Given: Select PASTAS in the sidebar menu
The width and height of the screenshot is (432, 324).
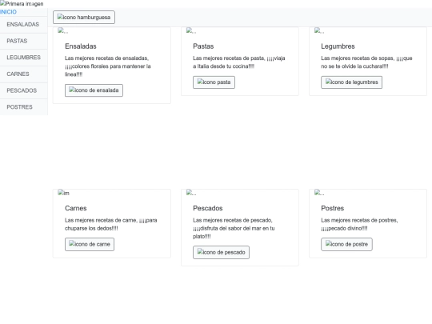Looking at the screenshot, I should point(24,41).
